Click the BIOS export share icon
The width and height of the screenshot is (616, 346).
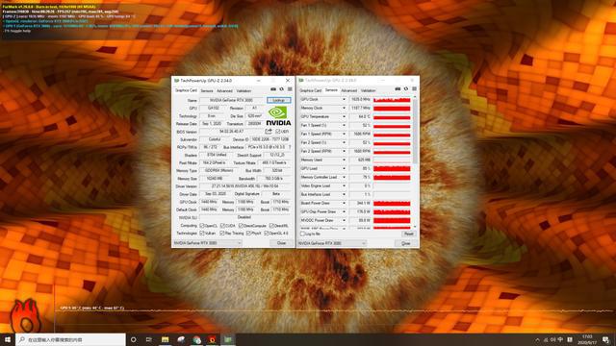pos(269,132)
